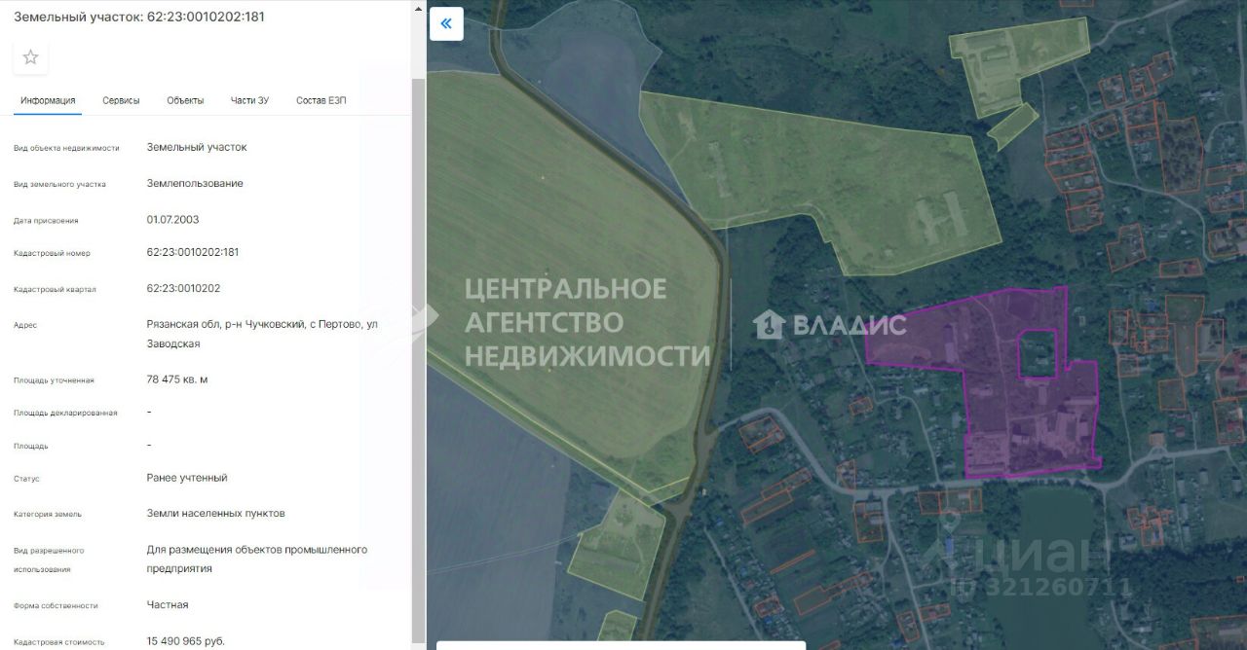
Task: Show the Состав ЕЗП tab
Action: click(x=321, y=100)
